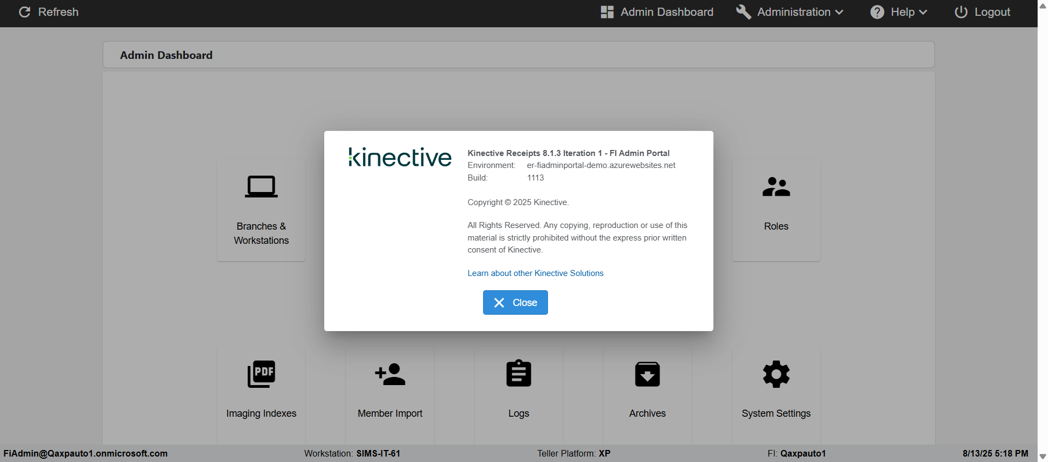
Task: Click the All Rights Reserved paragraph
Action: [577, 238]
